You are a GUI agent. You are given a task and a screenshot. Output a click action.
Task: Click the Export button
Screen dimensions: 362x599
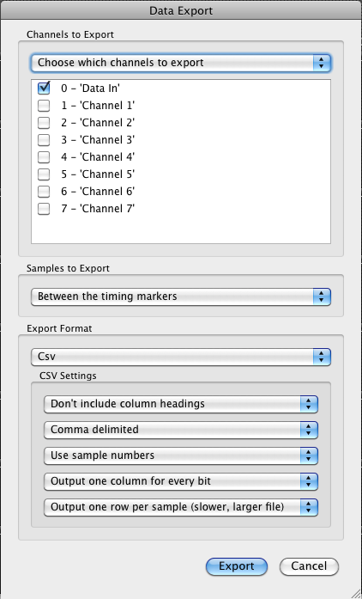pos(237,566)
